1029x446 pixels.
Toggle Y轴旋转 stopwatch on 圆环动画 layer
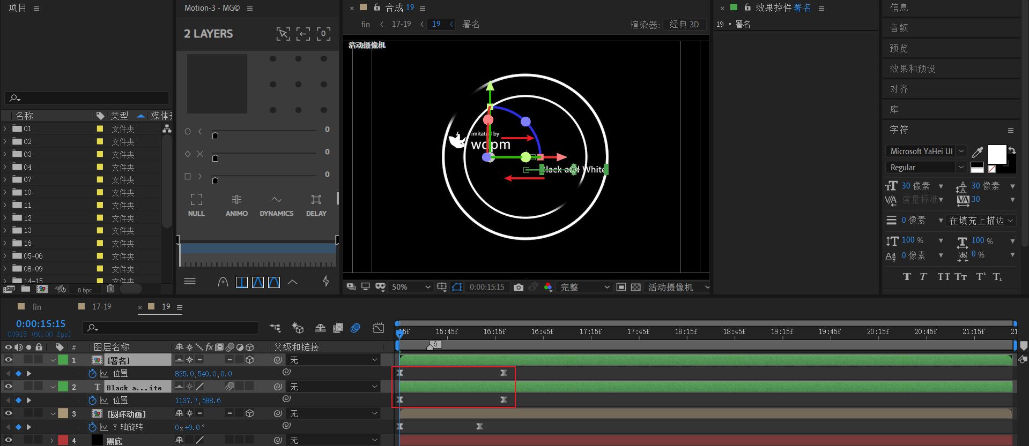pyautogui.click(x=92, y=427)
